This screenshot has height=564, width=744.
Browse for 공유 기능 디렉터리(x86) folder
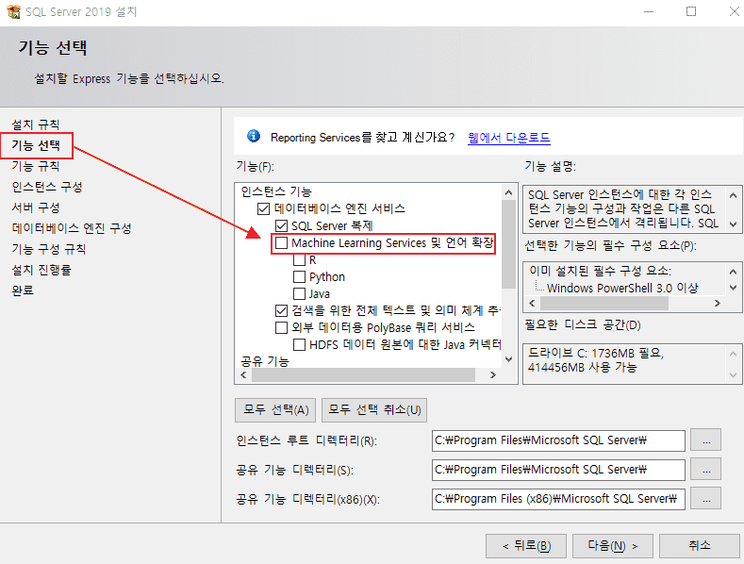click(x=706, y=499)
